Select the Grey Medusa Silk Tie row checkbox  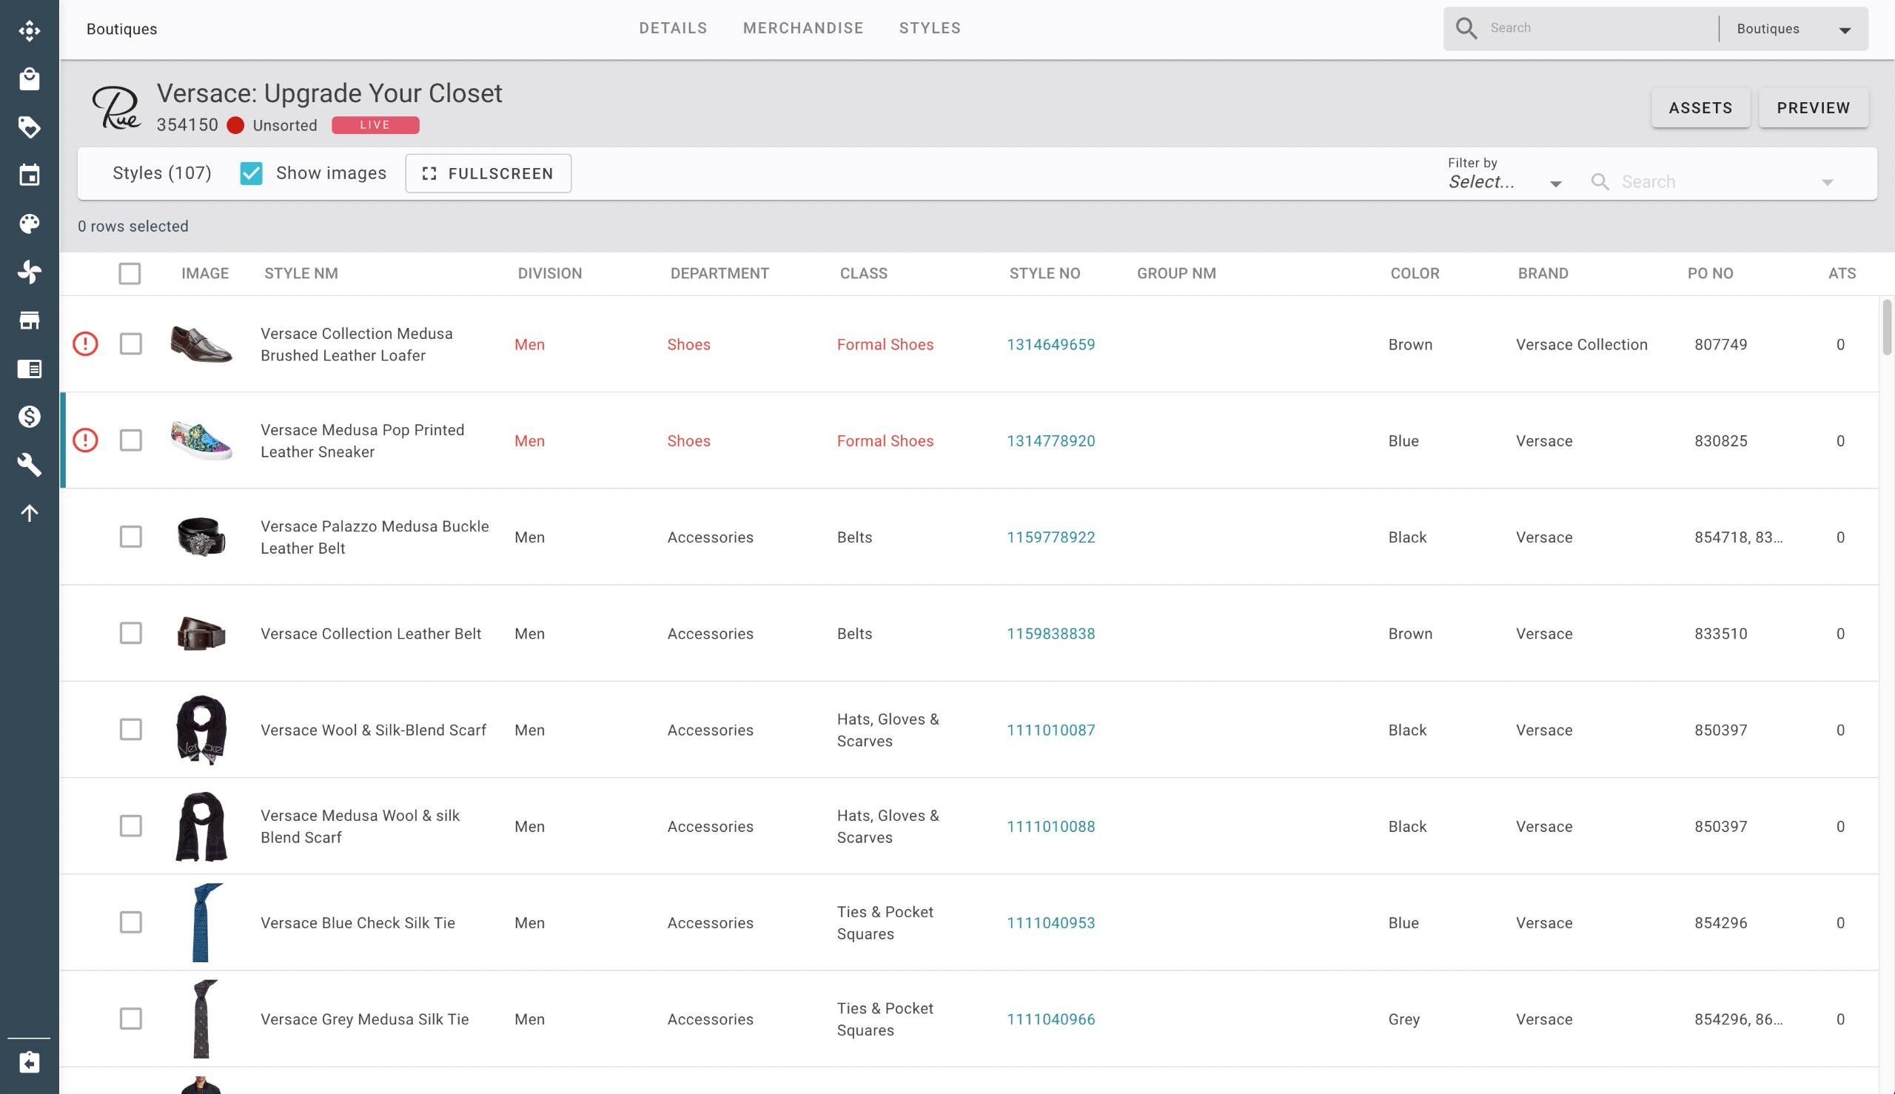pyautogui.click(x=131, y=1019)
